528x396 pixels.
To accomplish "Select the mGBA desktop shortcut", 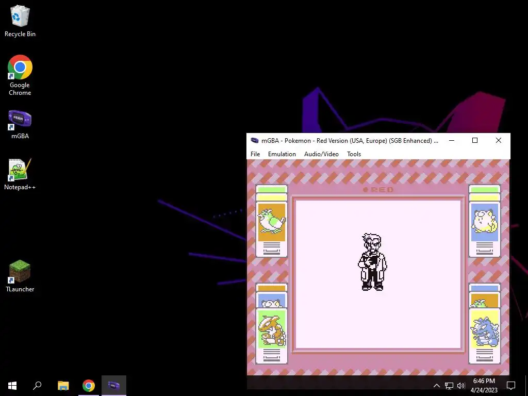I will [x=20, y=125].
